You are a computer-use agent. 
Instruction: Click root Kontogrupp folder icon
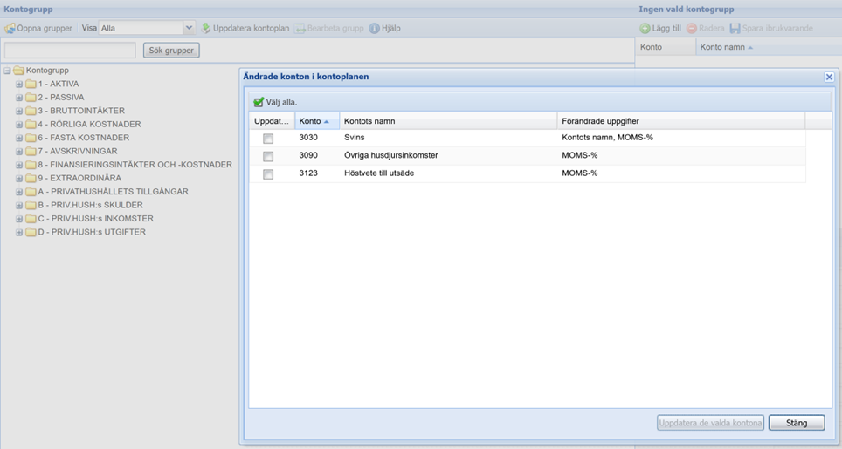click(x=19, y=71)
